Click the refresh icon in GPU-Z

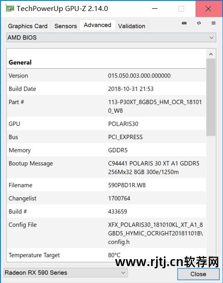point(199,23)
